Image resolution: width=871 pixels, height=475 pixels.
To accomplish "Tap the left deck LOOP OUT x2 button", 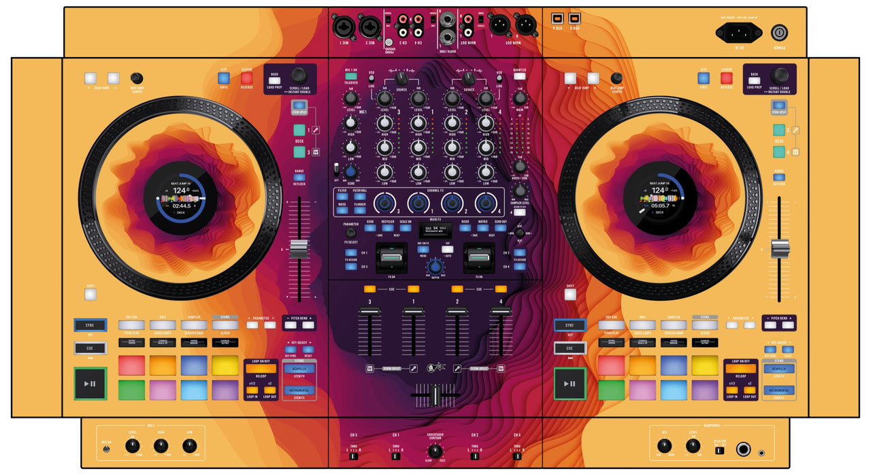I will point(269,390).
